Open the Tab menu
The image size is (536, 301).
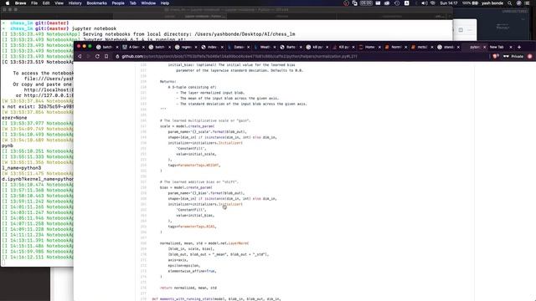132,3
